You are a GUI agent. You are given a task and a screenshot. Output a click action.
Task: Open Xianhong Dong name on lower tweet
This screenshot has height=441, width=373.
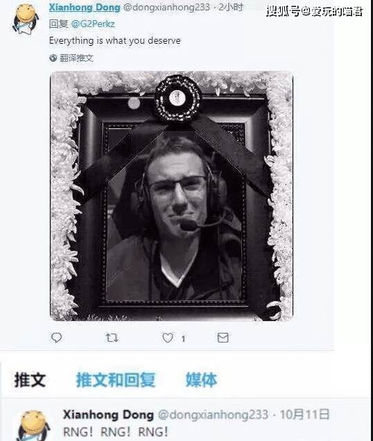pos(108,415)
